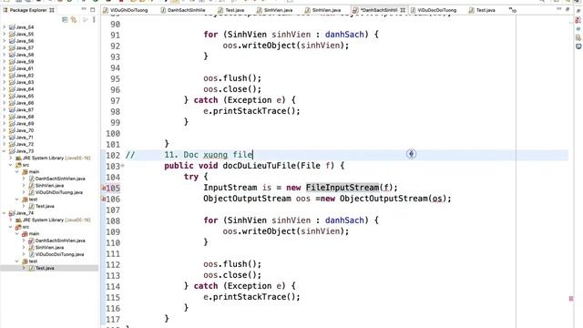Open Package Explorer view menu (three dots)
This screenshot has height=328, width=583.
[x=94, y=20]
